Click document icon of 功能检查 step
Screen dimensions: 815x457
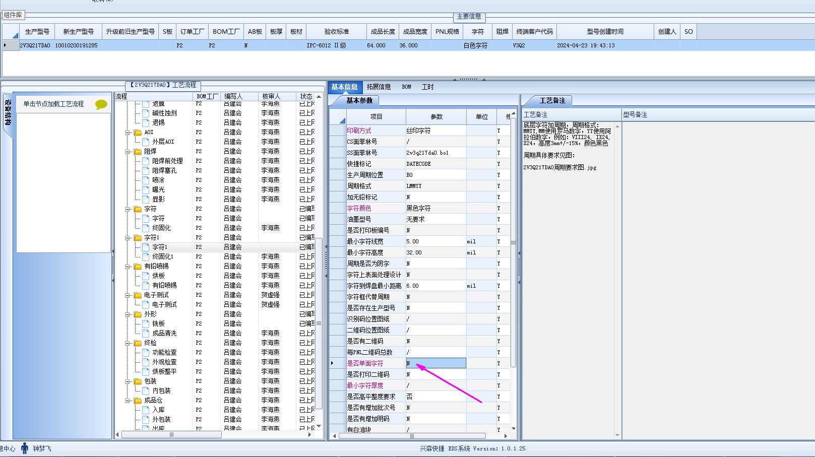click(x=146, y=353)
